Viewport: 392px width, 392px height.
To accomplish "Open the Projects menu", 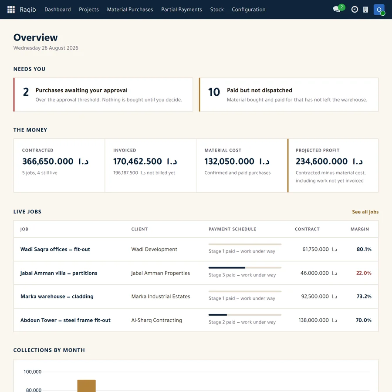I will 89,10.
